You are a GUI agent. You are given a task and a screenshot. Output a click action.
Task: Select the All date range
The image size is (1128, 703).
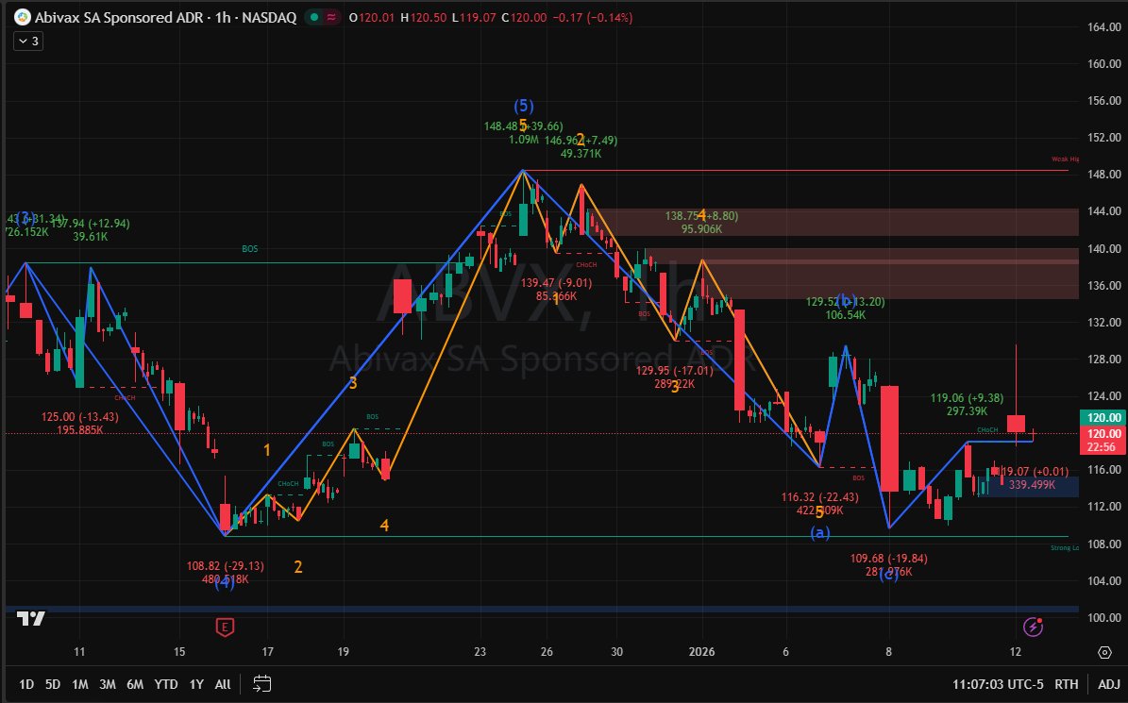223,684
